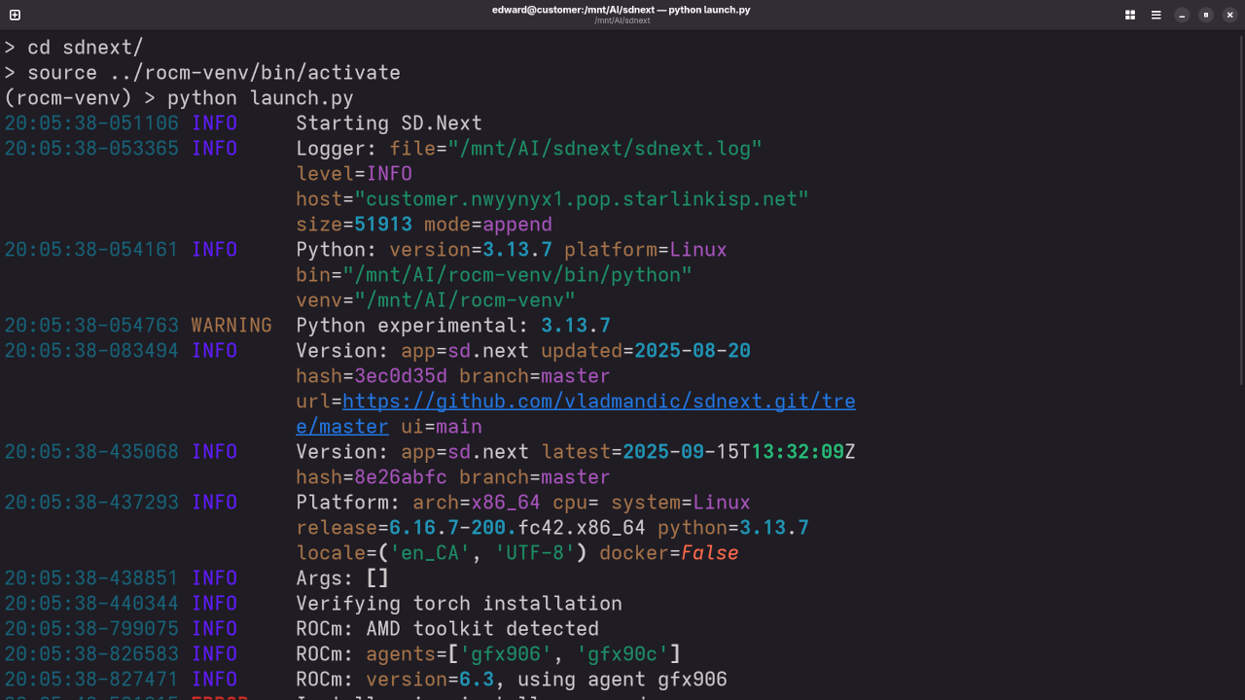Click "Verifying torch installation" message
The height and width of the screenshot is (700, 1245).
[x=459, y=604]
